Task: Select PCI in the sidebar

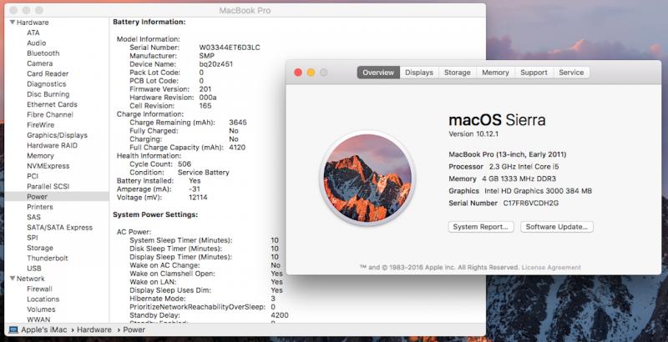Action: click(x=33, y=176)
